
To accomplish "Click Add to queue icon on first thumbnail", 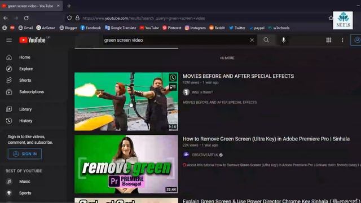I will click(x=173, y=87).
